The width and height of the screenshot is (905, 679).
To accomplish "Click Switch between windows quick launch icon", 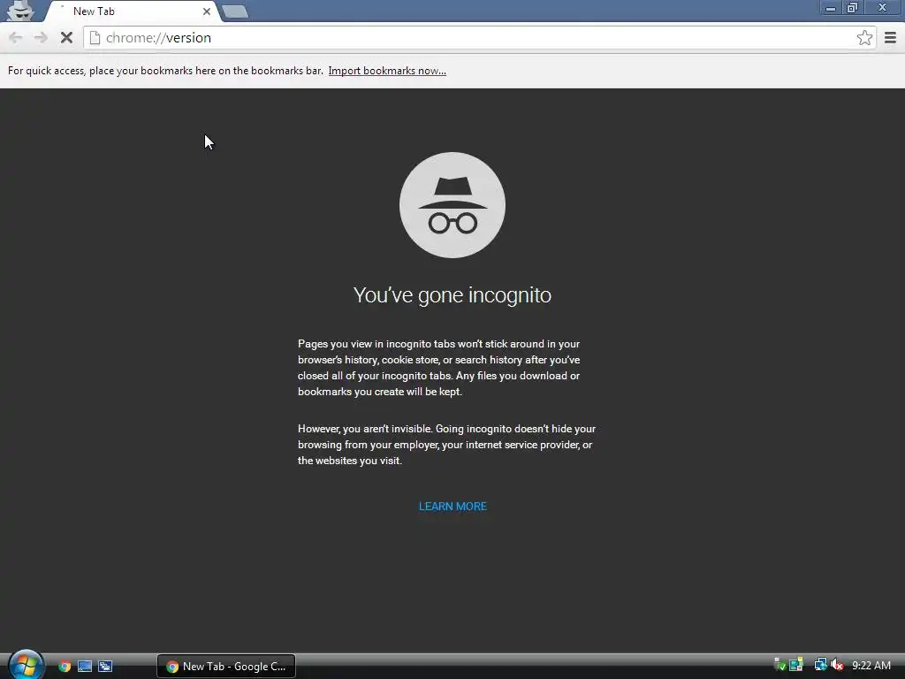I will click(x=105, y=667).
